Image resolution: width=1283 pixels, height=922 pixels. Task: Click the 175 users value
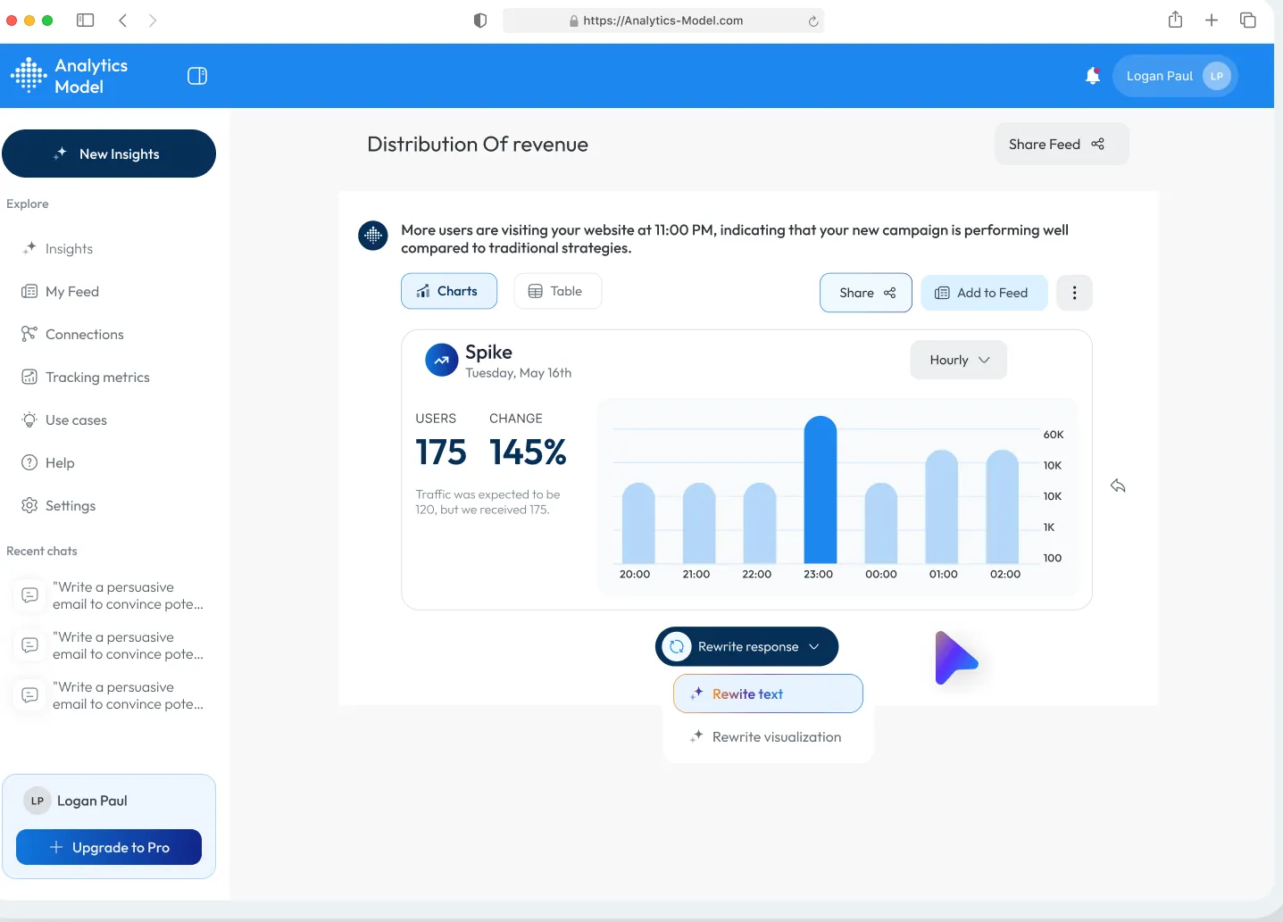coord(441,453)
